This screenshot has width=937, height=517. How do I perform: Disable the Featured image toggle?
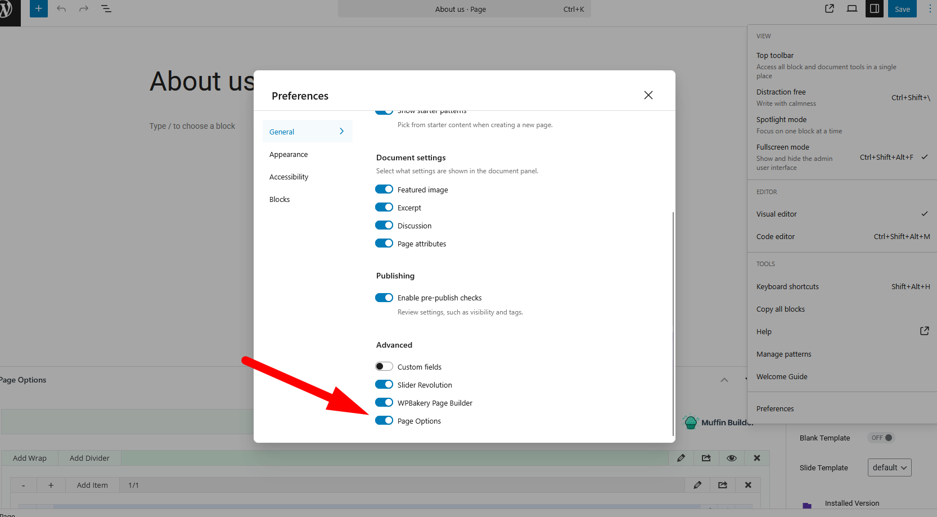pyautogui.click(x=384, y=190)
